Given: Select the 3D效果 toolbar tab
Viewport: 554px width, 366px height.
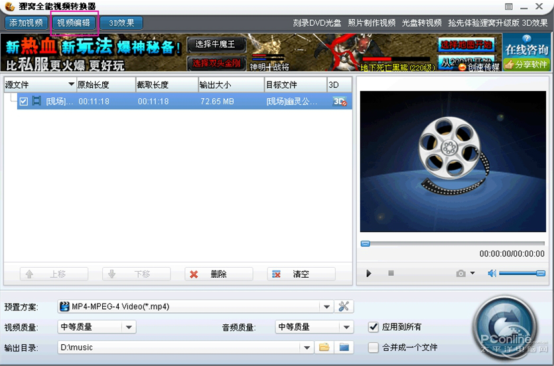Looking at the screenshot, I should 121,23.
